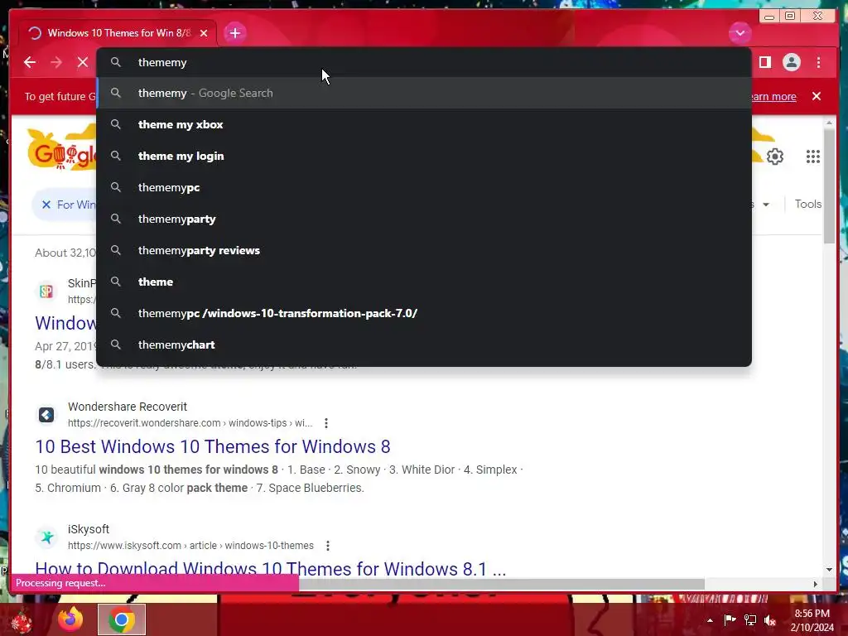Open a new tab with the plus button
The height and width of the screenshot is (636, 848).
pyautogui.click(x=234, y=33)
